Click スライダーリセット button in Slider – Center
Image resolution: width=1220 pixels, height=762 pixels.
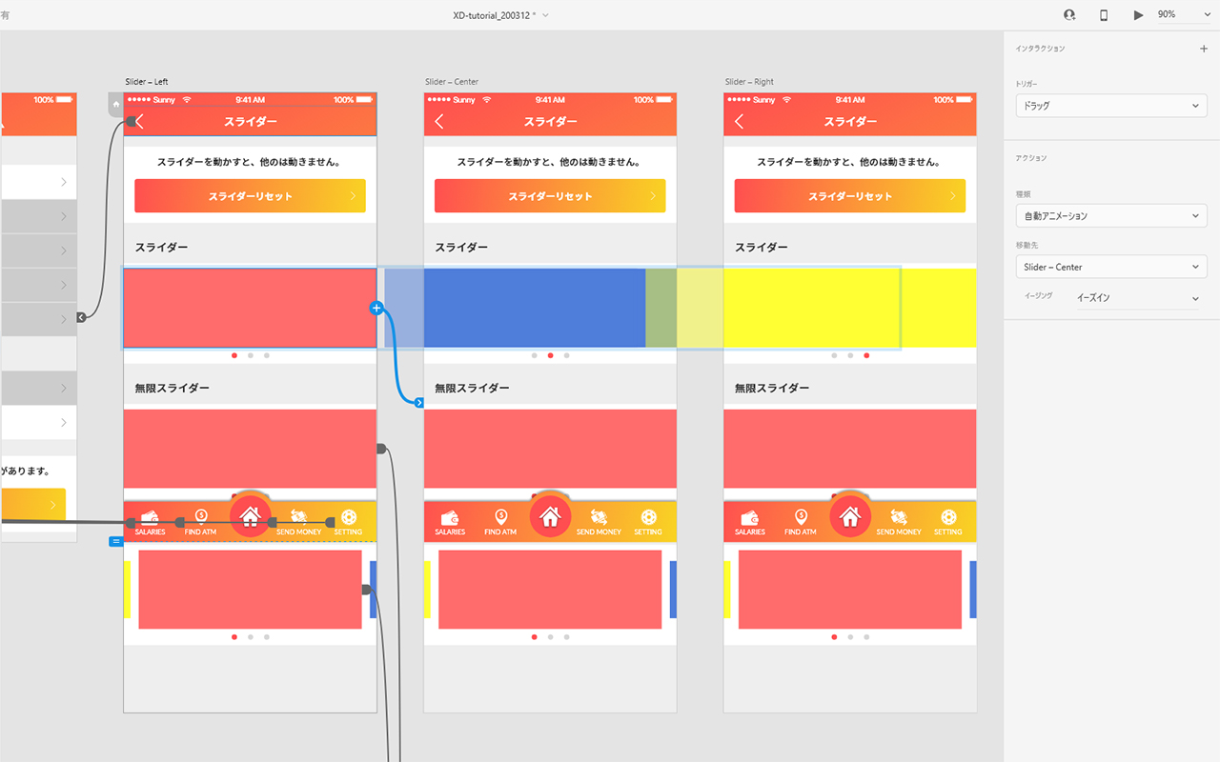(x=550, y=196)
